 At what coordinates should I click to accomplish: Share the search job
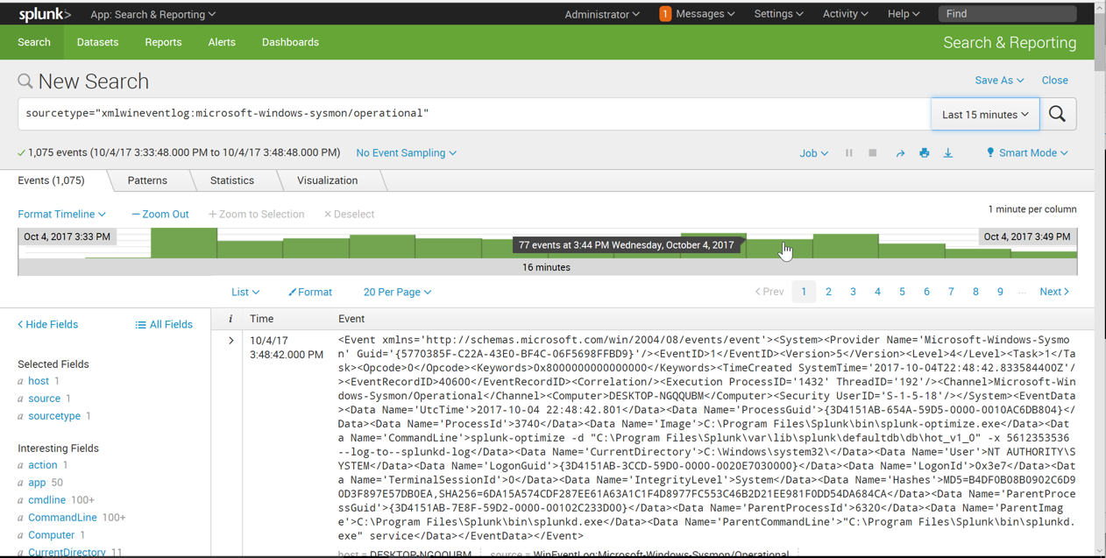pos(899,152)
